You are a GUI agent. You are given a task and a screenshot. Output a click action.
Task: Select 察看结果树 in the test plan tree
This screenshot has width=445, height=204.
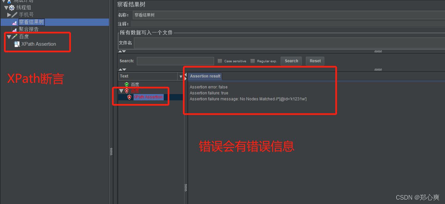click(31, 22)
